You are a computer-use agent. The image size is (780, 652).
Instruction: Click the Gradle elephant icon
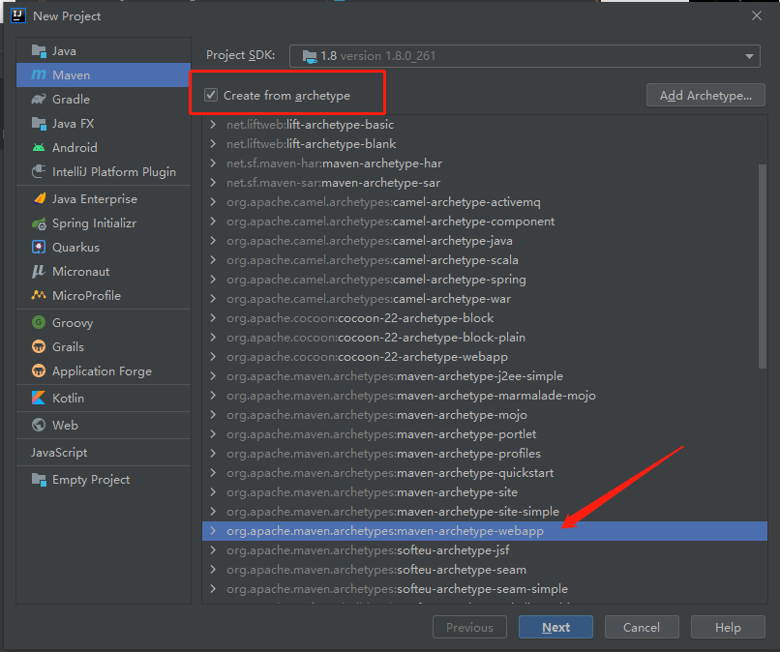tap(39, 99)
